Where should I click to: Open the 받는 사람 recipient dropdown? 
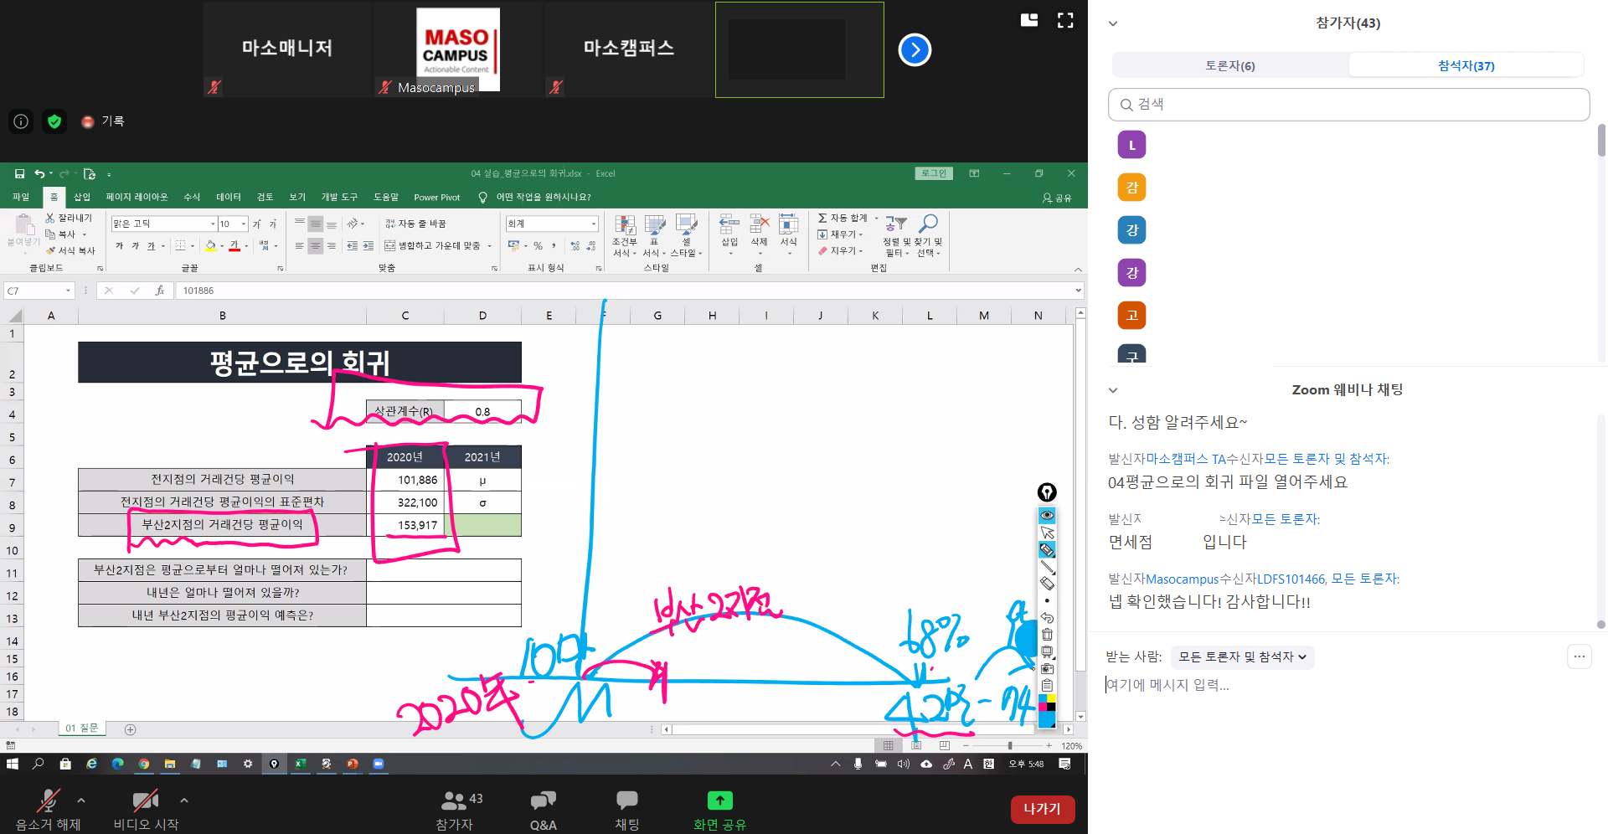1242,657
